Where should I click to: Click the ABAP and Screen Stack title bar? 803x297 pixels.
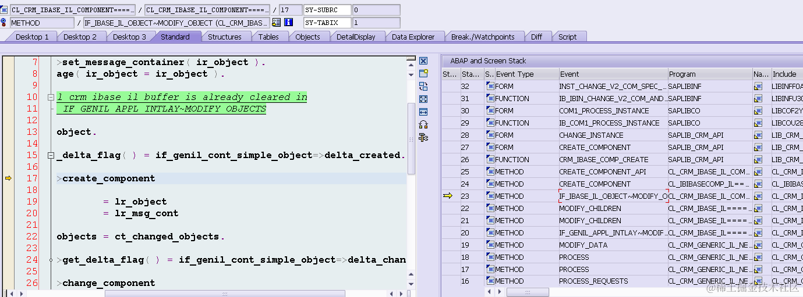point(622,60)
